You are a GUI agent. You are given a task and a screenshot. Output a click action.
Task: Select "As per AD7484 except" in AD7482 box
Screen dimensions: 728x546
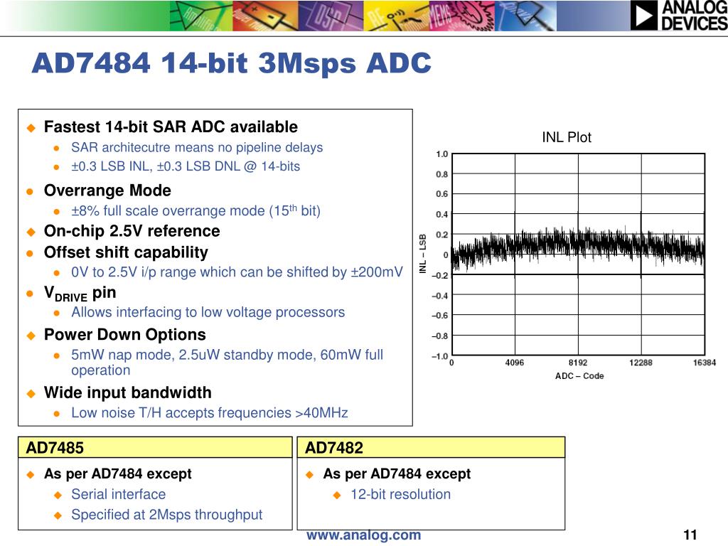[x=397, y=473]
